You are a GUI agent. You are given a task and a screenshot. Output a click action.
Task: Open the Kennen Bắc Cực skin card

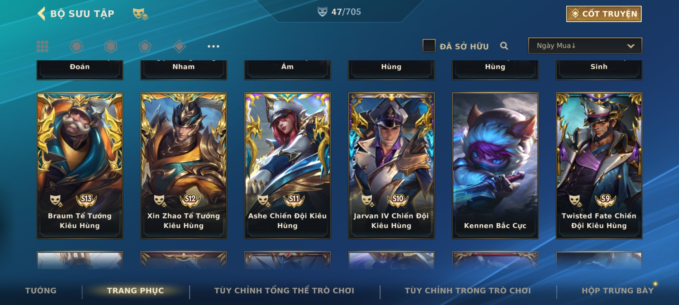[x=495, y=166]
